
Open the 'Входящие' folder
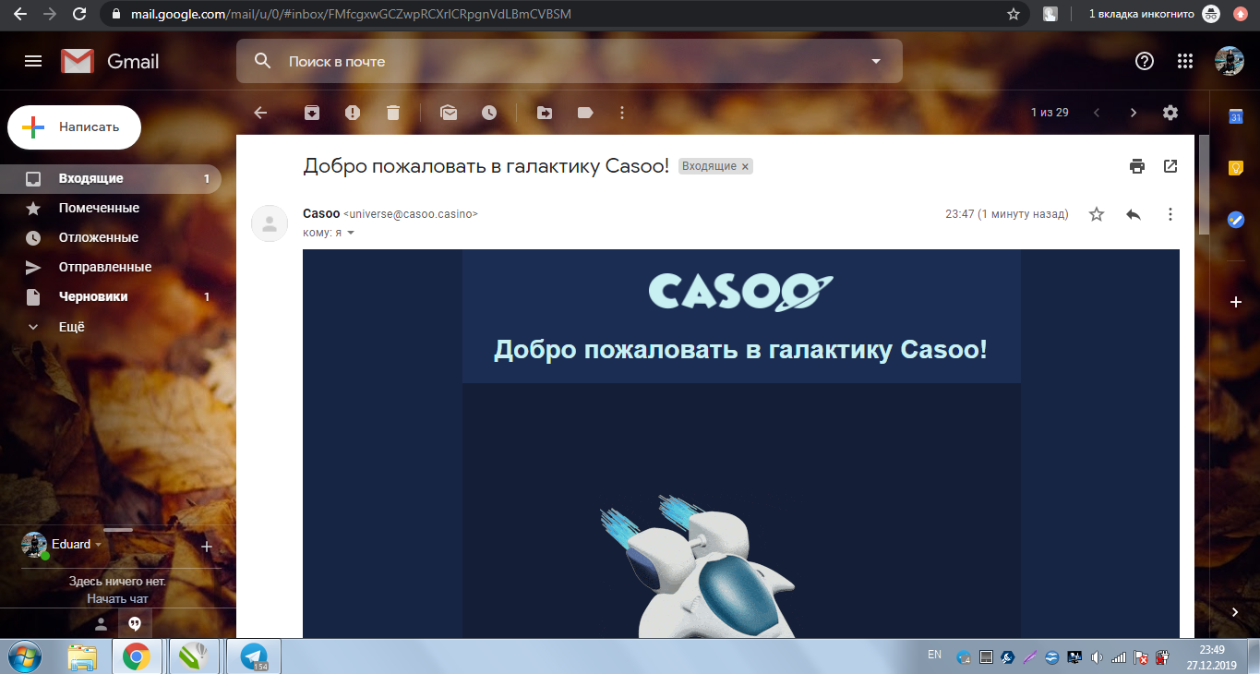tap(111, 179)
